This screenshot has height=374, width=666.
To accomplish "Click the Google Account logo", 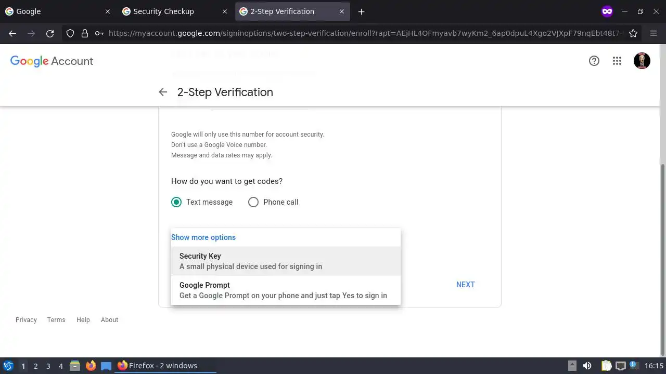I will pos(52,61).
